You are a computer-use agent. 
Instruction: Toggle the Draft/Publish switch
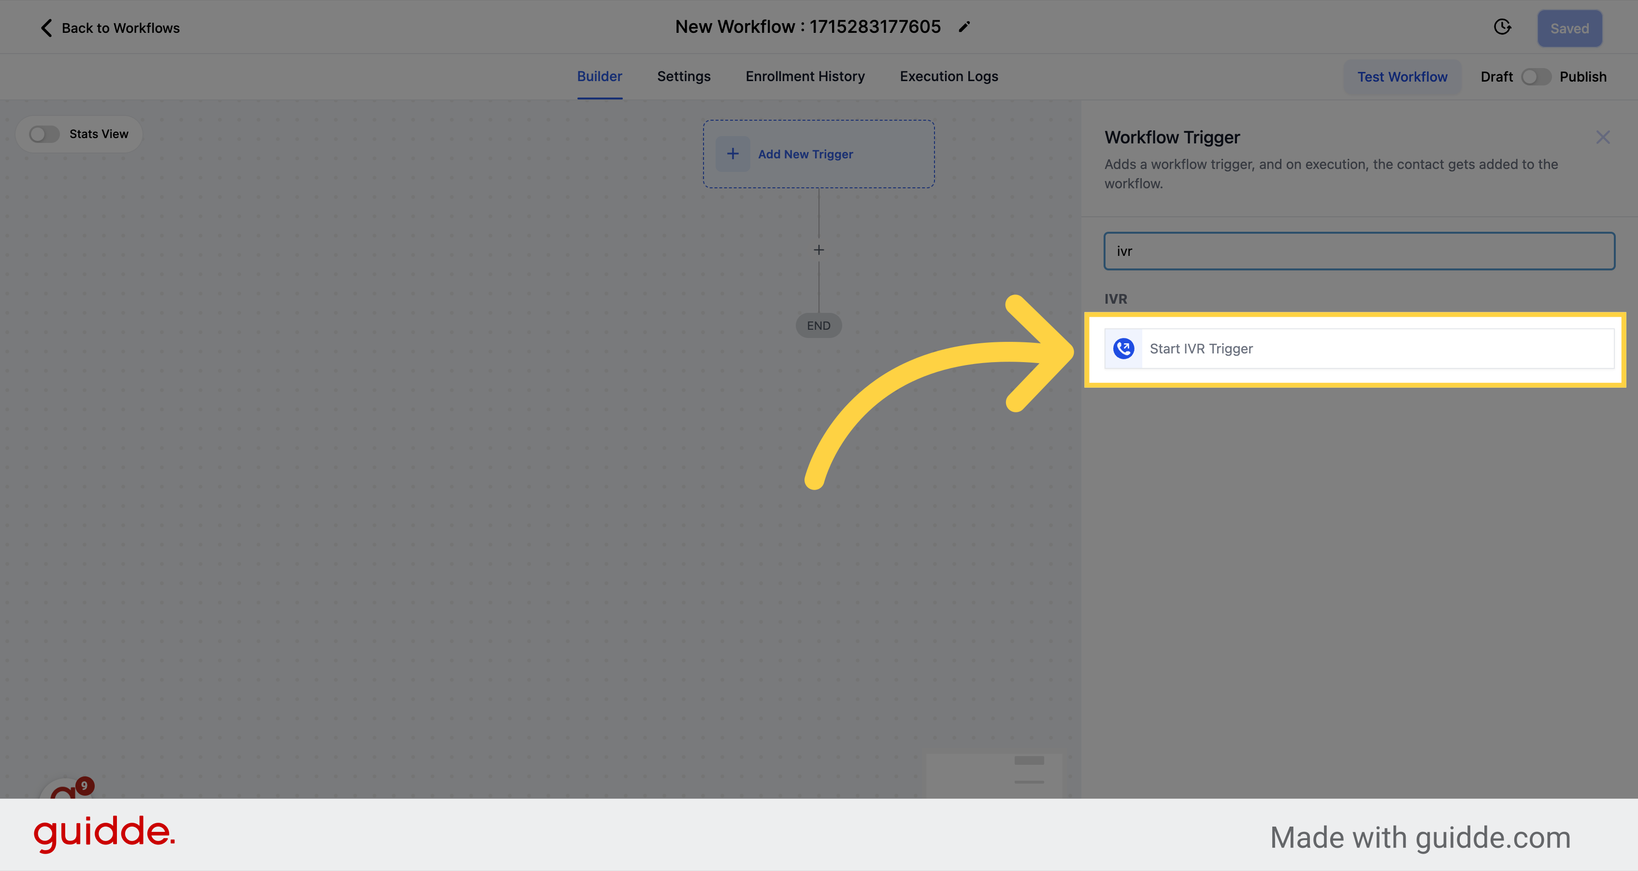[1536, 77]
